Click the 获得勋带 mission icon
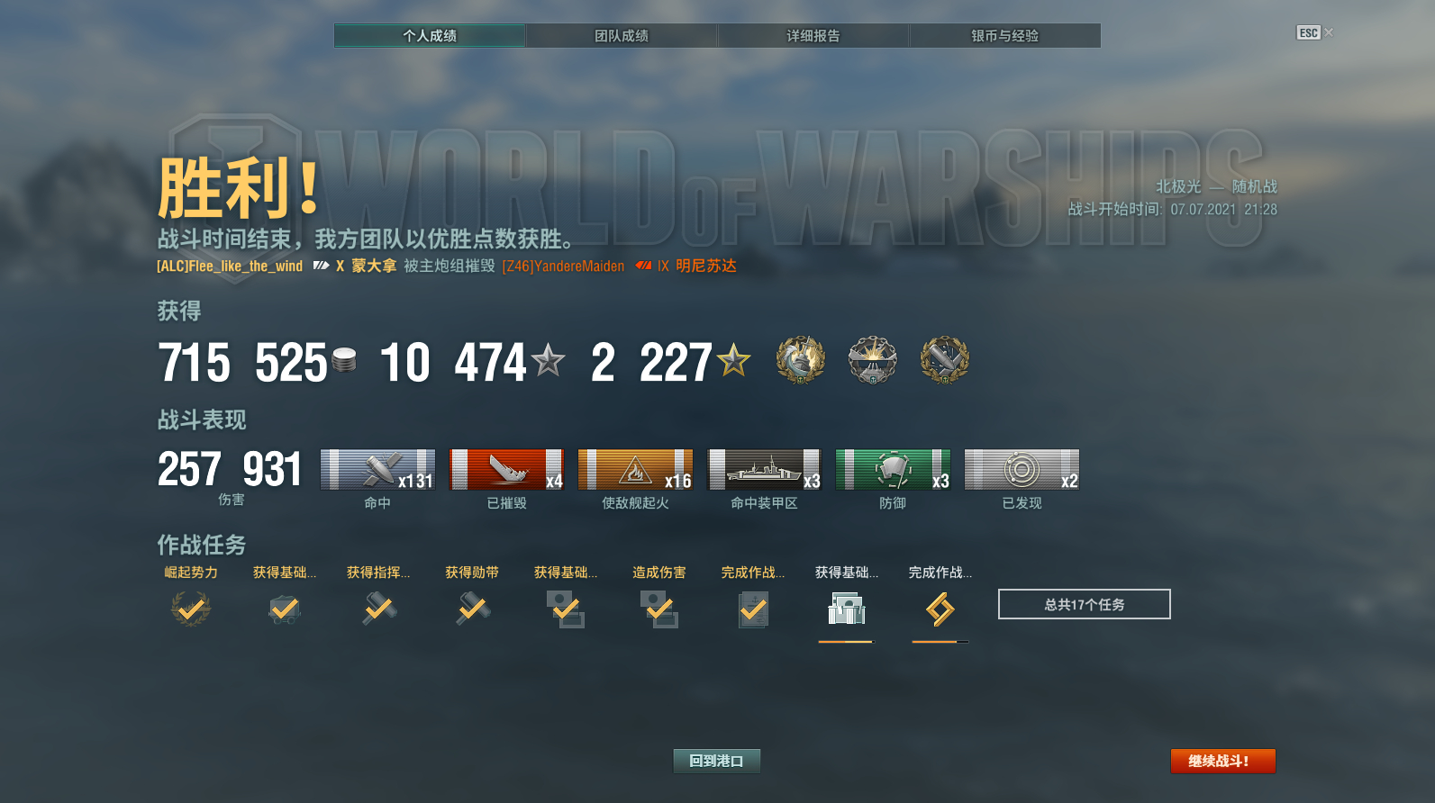1435x803 pixels. tap(472, 609)
